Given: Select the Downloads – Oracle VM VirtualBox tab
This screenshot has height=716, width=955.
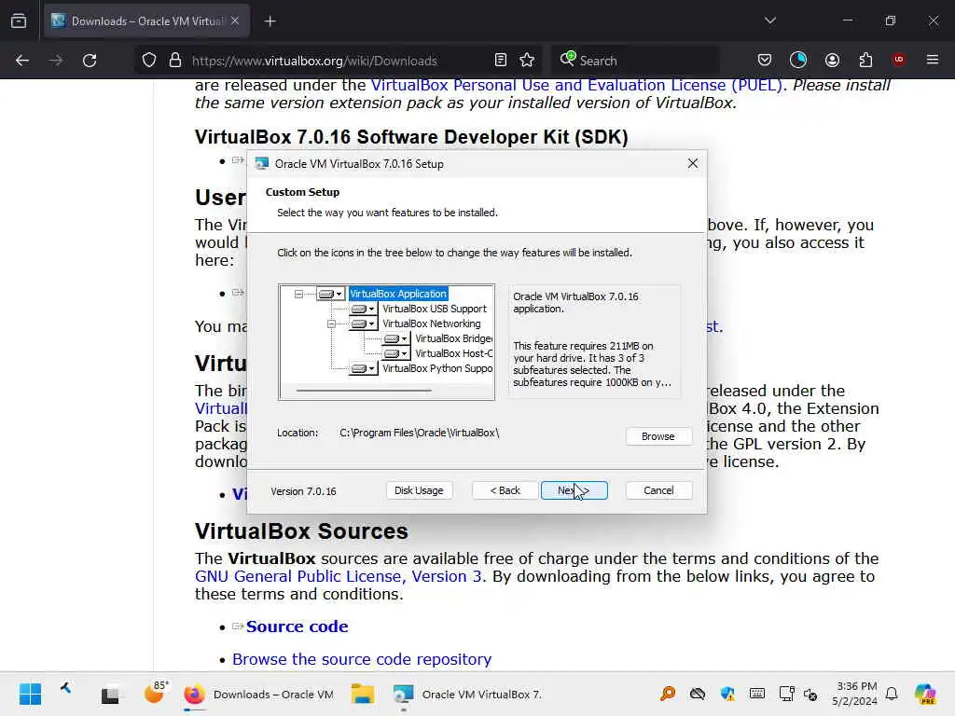Looking at the screenshot, I should point(146,21).
